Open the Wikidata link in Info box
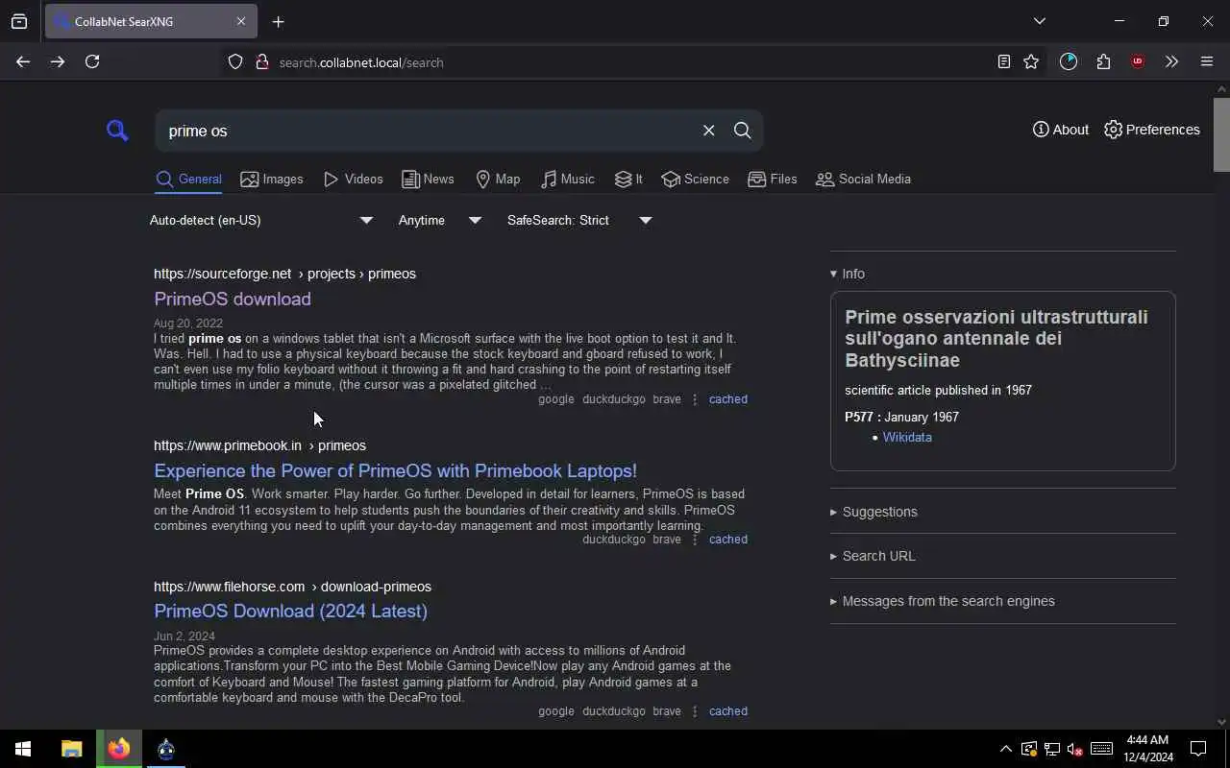The width and height of the screenshot is (1230, 768). (x=907, y=437)
